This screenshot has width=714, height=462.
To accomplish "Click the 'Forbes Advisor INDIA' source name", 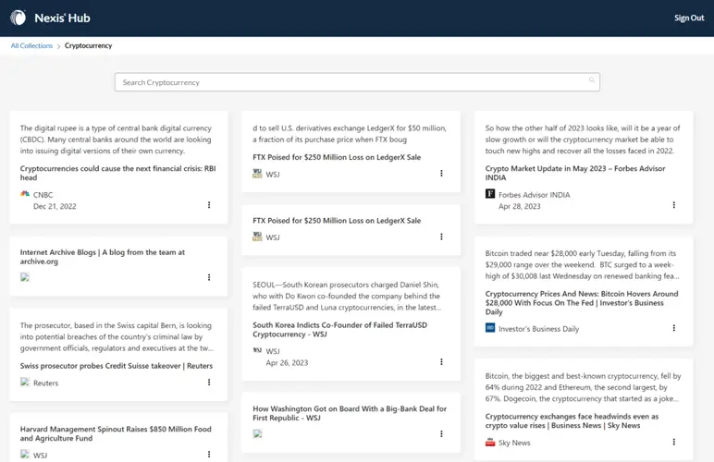I will 535,195.
